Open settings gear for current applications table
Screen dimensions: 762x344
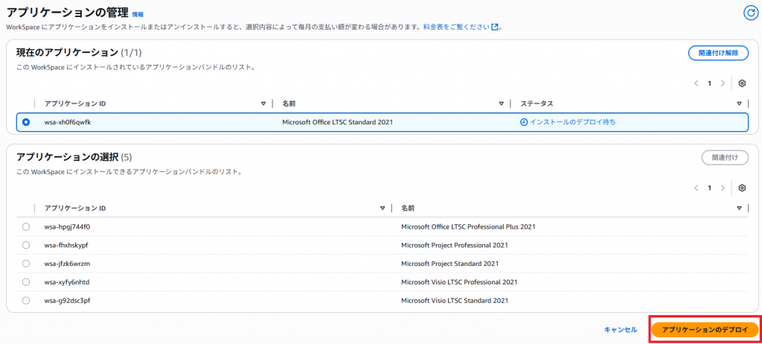click(x=741, y=83)
